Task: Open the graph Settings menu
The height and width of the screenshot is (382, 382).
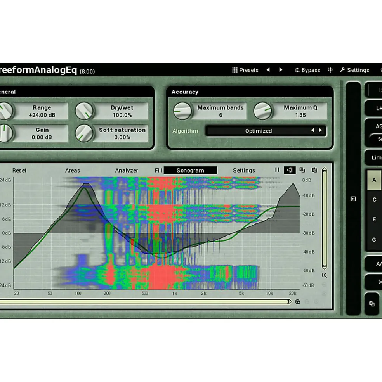Action: (244, 170)
